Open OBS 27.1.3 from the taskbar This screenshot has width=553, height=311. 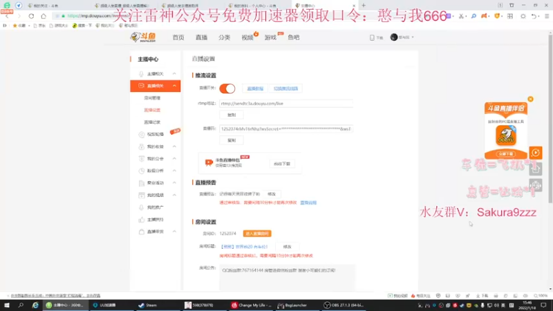click(x=344, y=305)
